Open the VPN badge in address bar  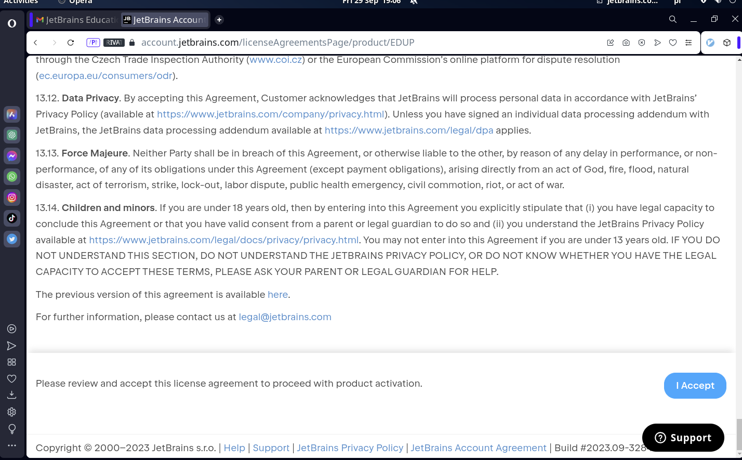pos(93,43)
